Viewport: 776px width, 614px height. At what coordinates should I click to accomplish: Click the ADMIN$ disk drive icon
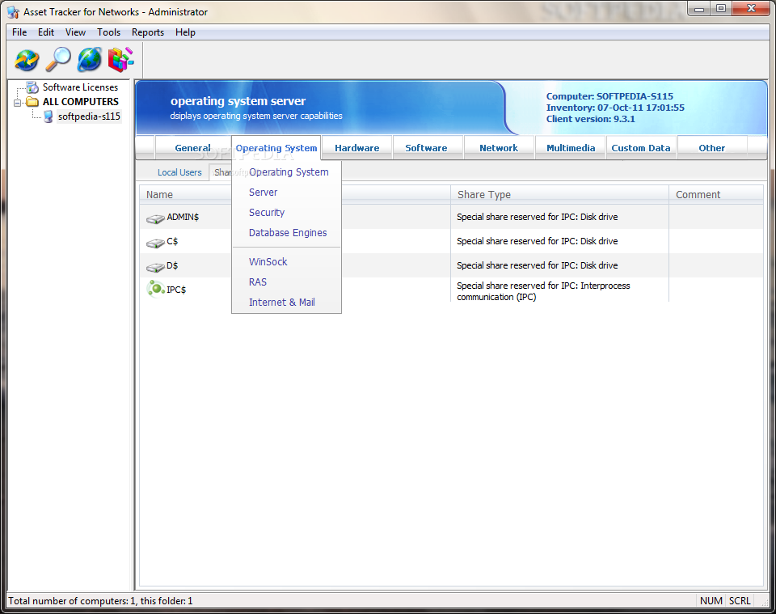[x=155, y=218]
